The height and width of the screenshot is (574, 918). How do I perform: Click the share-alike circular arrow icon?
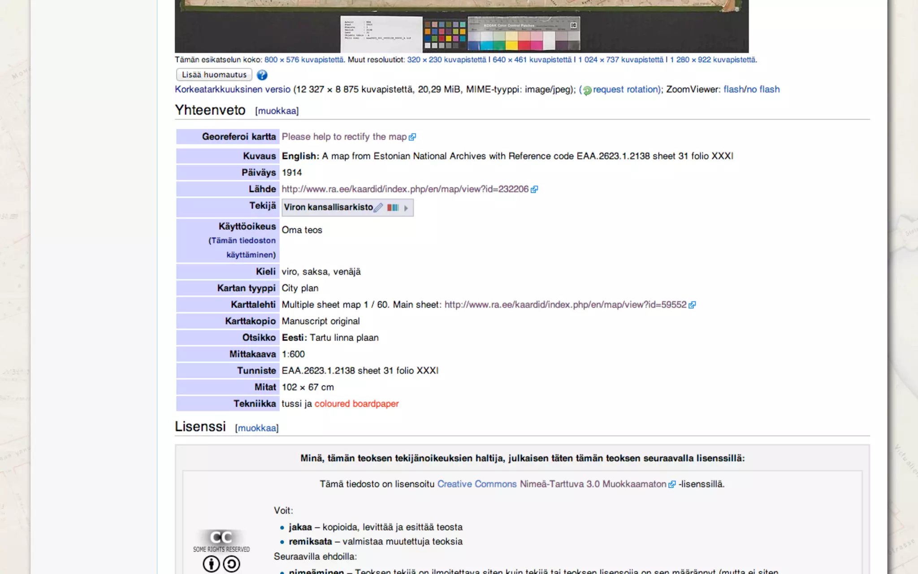[232, 564]
